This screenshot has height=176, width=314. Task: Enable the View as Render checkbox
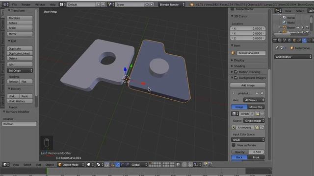(234, 145)
